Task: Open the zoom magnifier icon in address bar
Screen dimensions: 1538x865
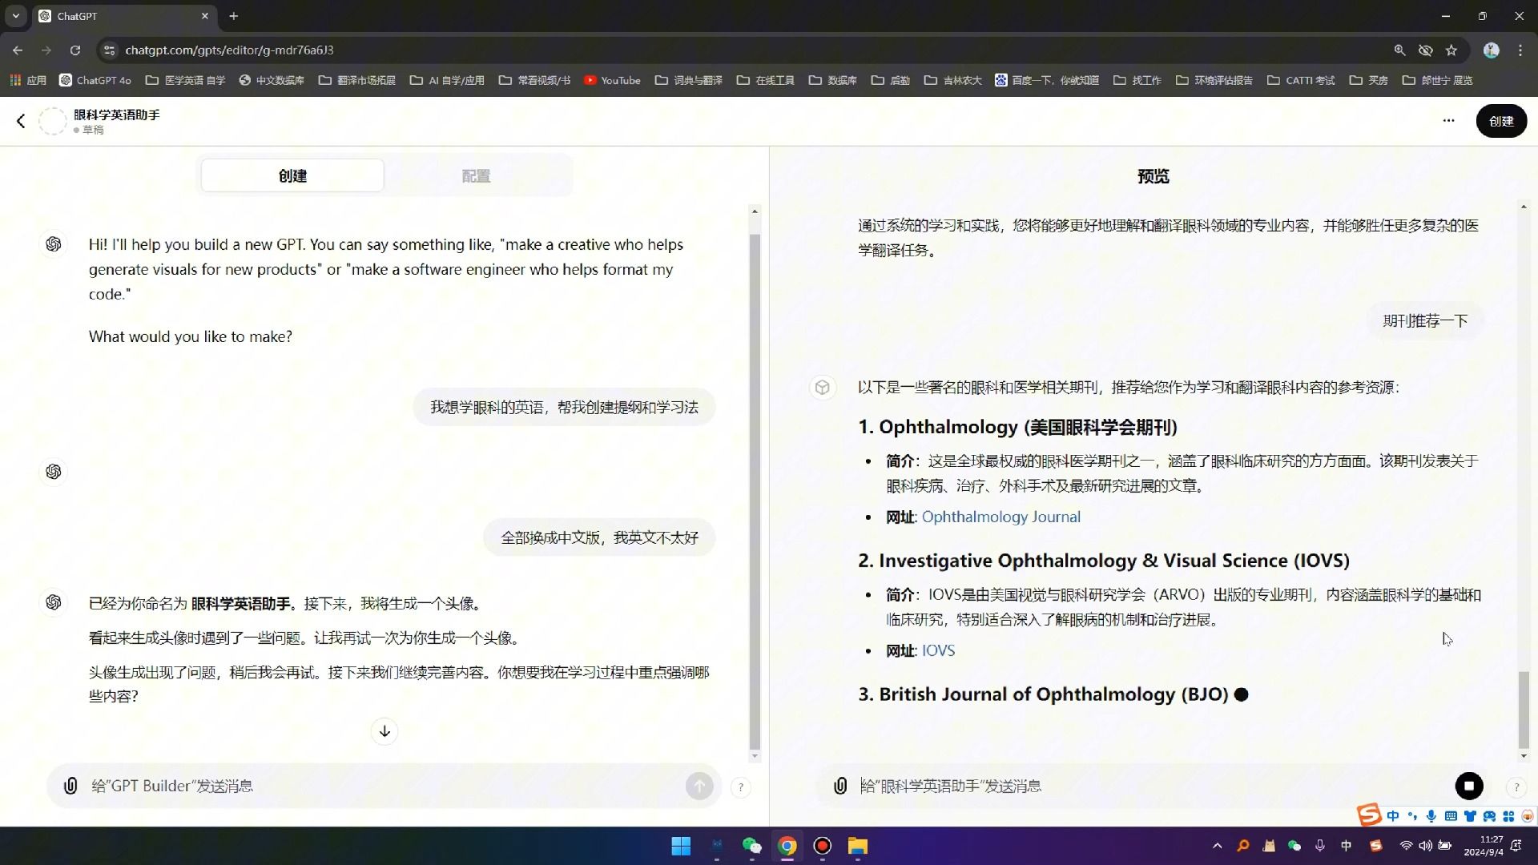Action: pos(1399,50)
